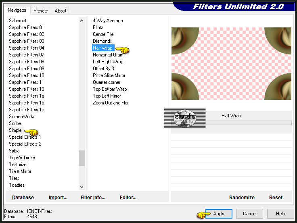Choose the Pizza Slice Mirror filter
Viewport: 297px width, 223px height.
[x=109, y=75]
